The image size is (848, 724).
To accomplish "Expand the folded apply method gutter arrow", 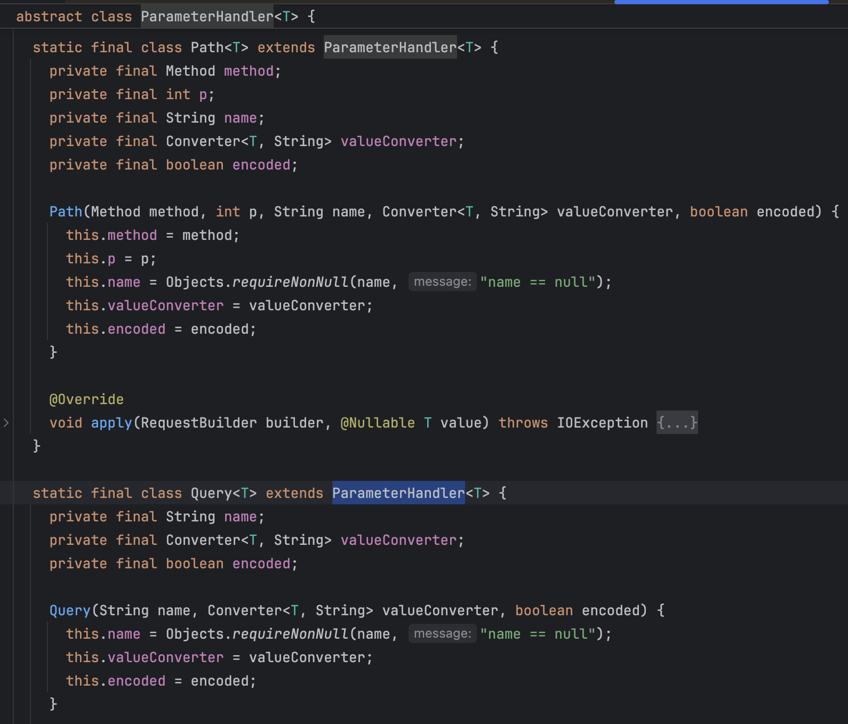I will 6,423.
